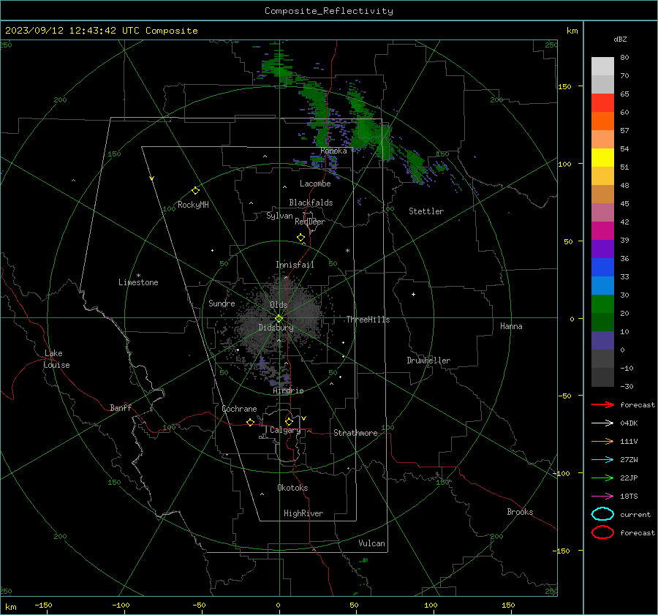The height and width of the screenshot is (615, 658).
Task: Click the 0 dBZ purple swatch
Action: (x=602, y=340)
